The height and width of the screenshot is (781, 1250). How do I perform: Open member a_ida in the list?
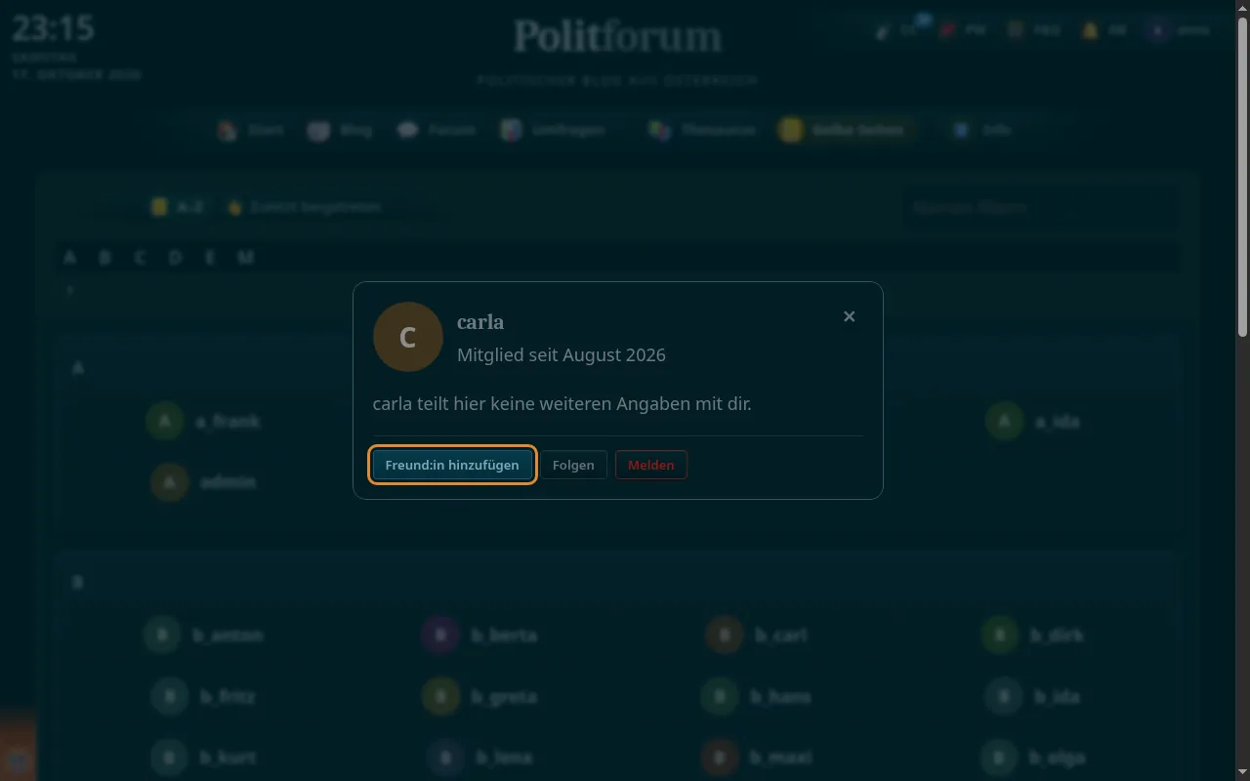coord(1033,422)
